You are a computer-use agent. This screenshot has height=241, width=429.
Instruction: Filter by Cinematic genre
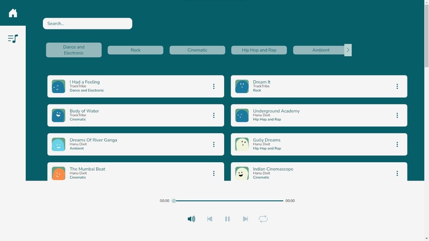click(x=197, y=50)
